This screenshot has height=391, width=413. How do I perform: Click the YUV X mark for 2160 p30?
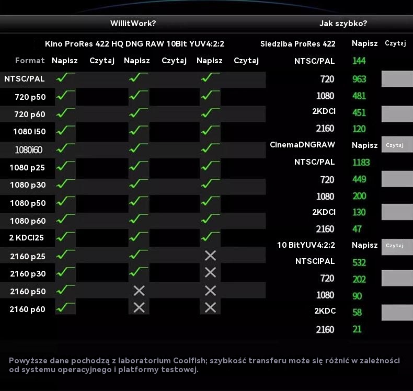tap(210, 272)
